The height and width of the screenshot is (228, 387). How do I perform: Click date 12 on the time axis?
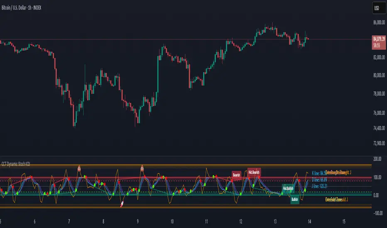pyautogui.click(x=241, y=221)
